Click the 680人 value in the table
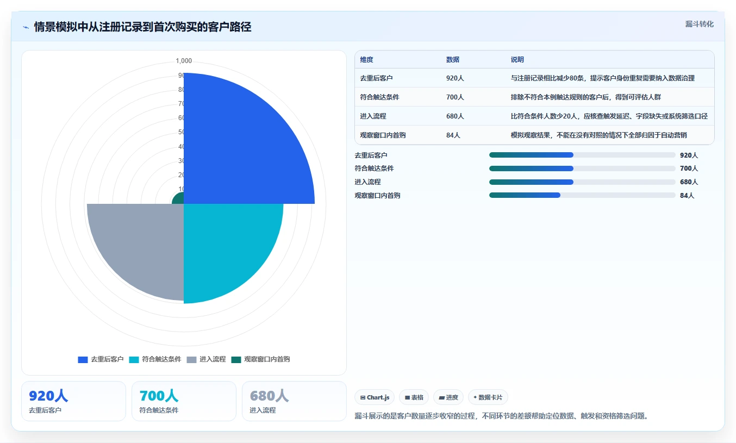 pyautogui.click(x=455, y=116)
